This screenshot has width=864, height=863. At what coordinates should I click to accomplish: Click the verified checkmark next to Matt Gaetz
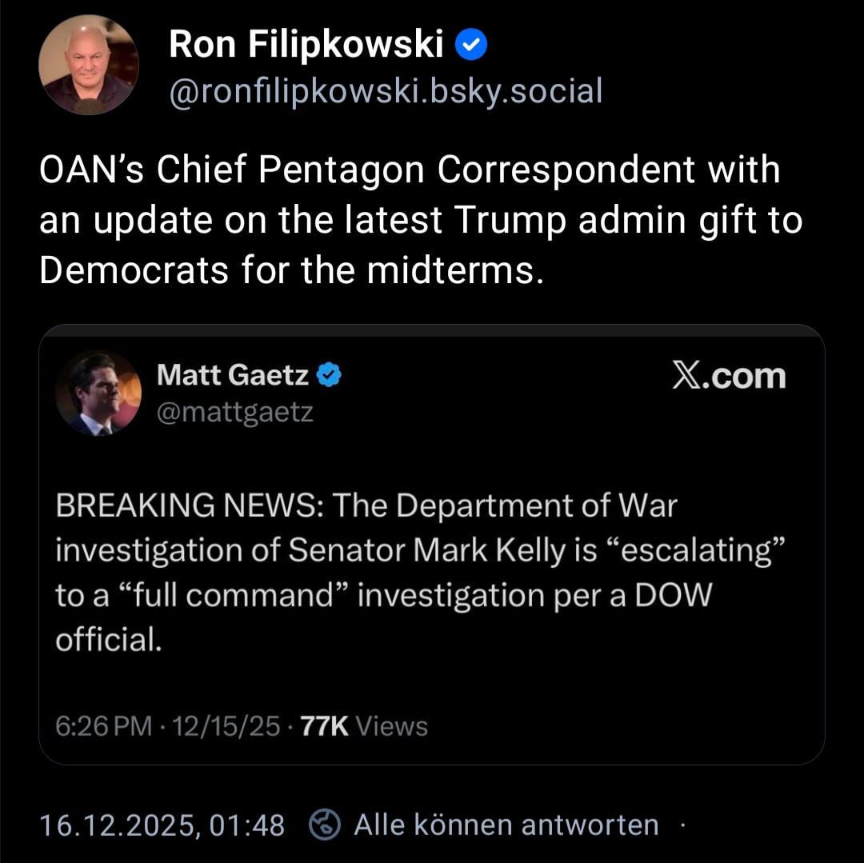pyautogui.click(x=330, y=375)
